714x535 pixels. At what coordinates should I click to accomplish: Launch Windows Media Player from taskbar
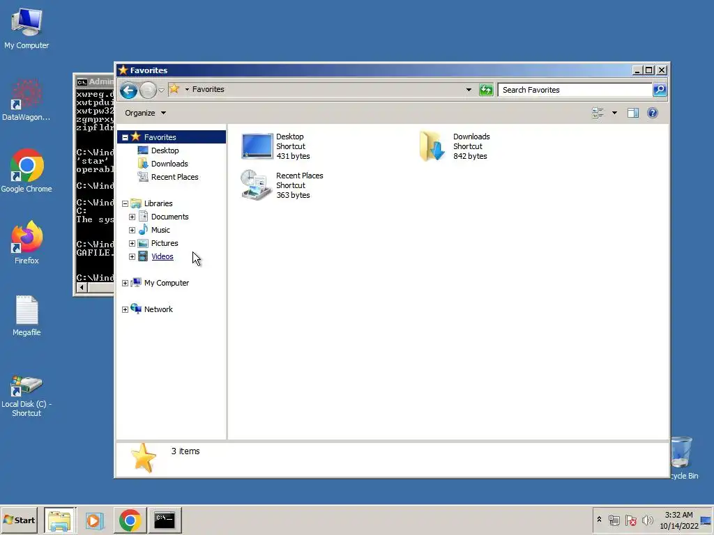[95, 520]
